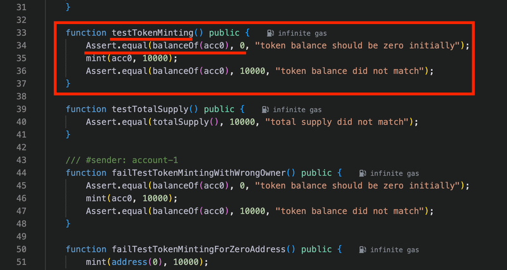507x270 pixels.
Task: Click "token balance should be zero initially" on line 34
Action: (x=357, y=46)
